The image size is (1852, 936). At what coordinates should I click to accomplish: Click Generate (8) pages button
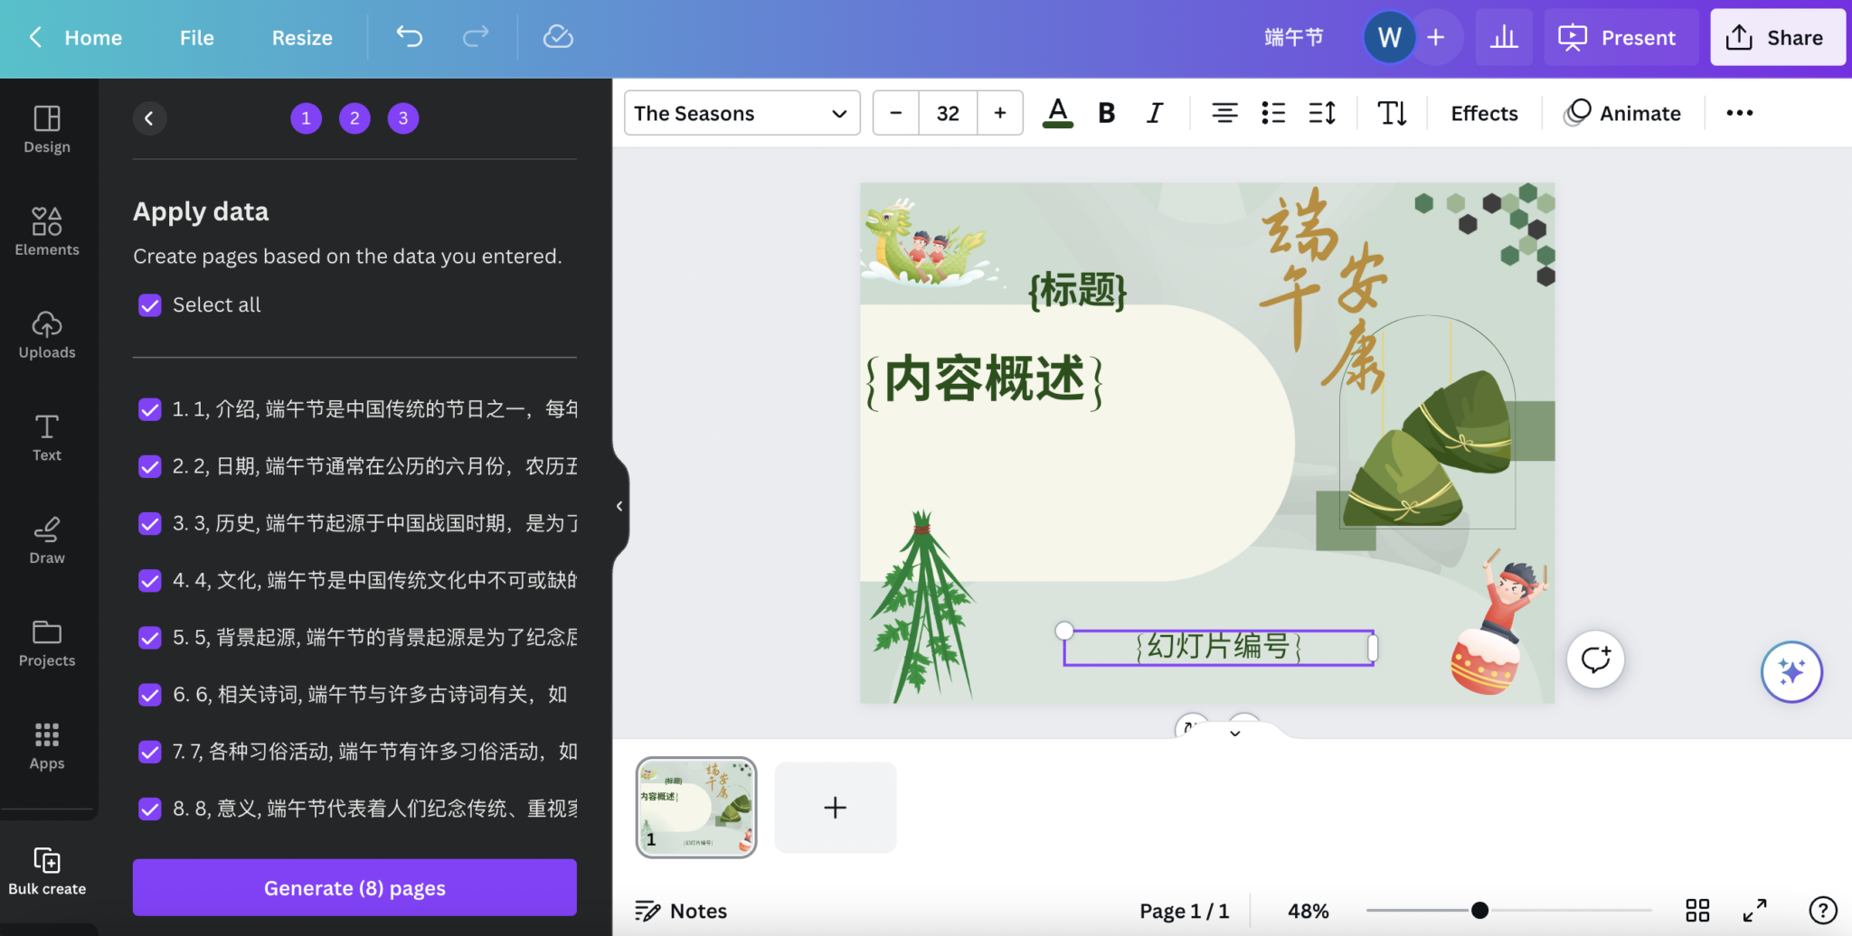(354, 888)
